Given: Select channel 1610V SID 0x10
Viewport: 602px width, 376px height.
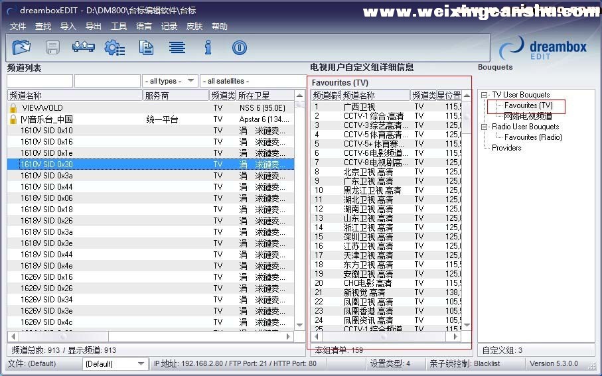Looking at the screenshot, I should 151,131.
